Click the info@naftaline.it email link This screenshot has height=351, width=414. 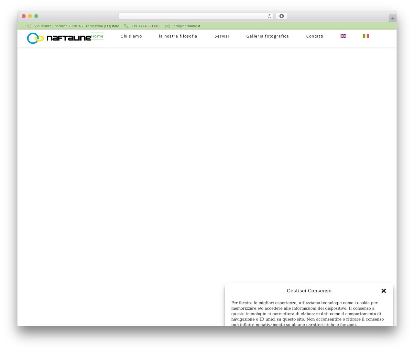click(186, 26)
